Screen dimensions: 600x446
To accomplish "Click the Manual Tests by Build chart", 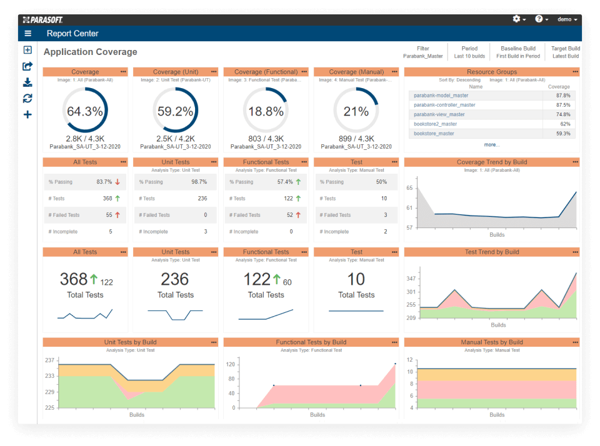I will (497, 384).
